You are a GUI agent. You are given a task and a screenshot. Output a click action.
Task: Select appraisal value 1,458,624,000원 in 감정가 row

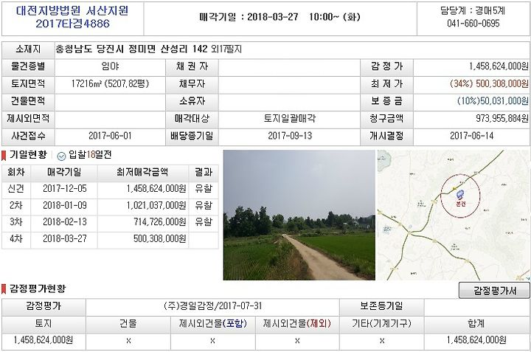coord(499,66)
